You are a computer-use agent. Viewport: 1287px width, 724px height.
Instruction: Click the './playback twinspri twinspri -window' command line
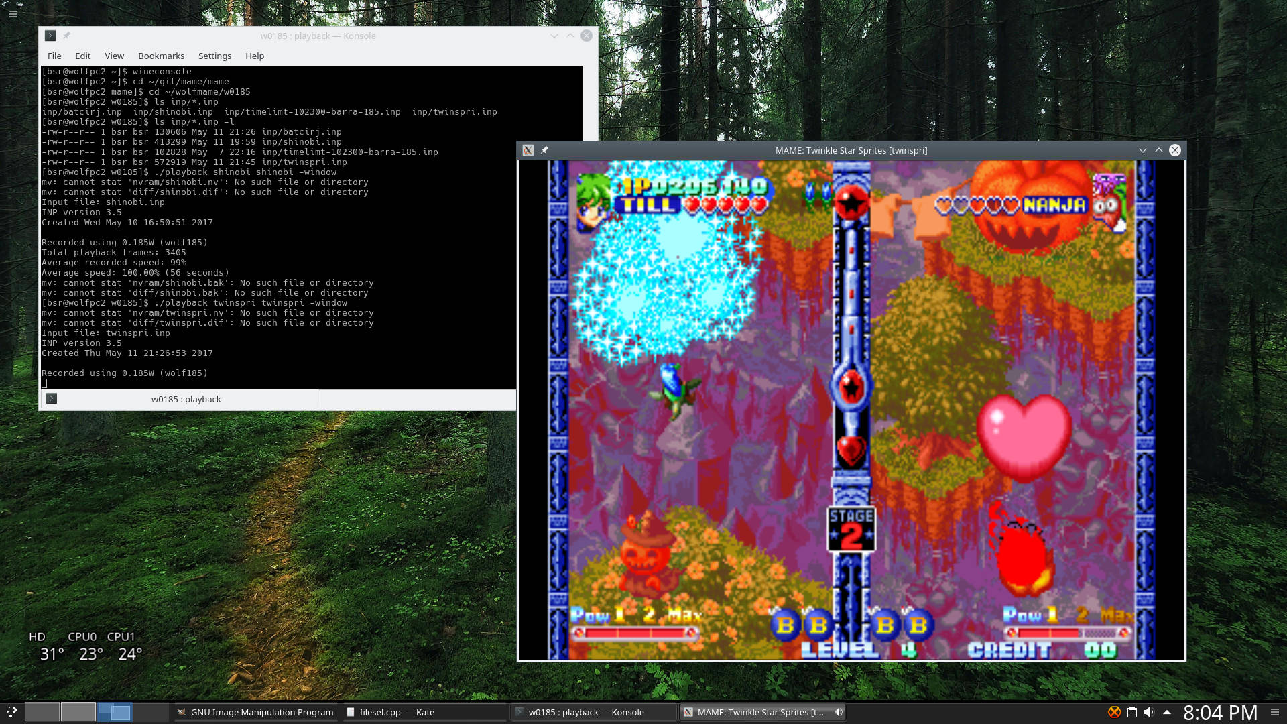[251, 303]
